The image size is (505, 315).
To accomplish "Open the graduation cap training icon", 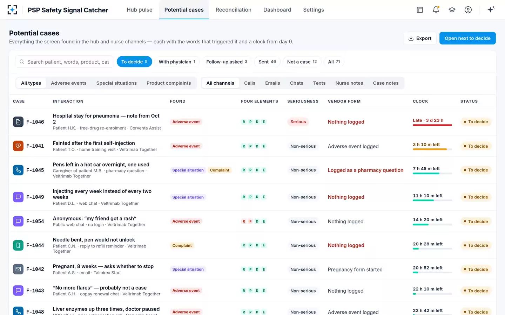I will (452, 10).
